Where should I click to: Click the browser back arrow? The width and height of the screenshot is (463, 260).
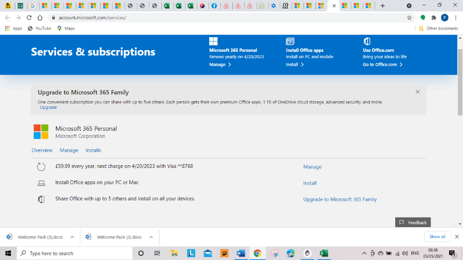point(7,18)
